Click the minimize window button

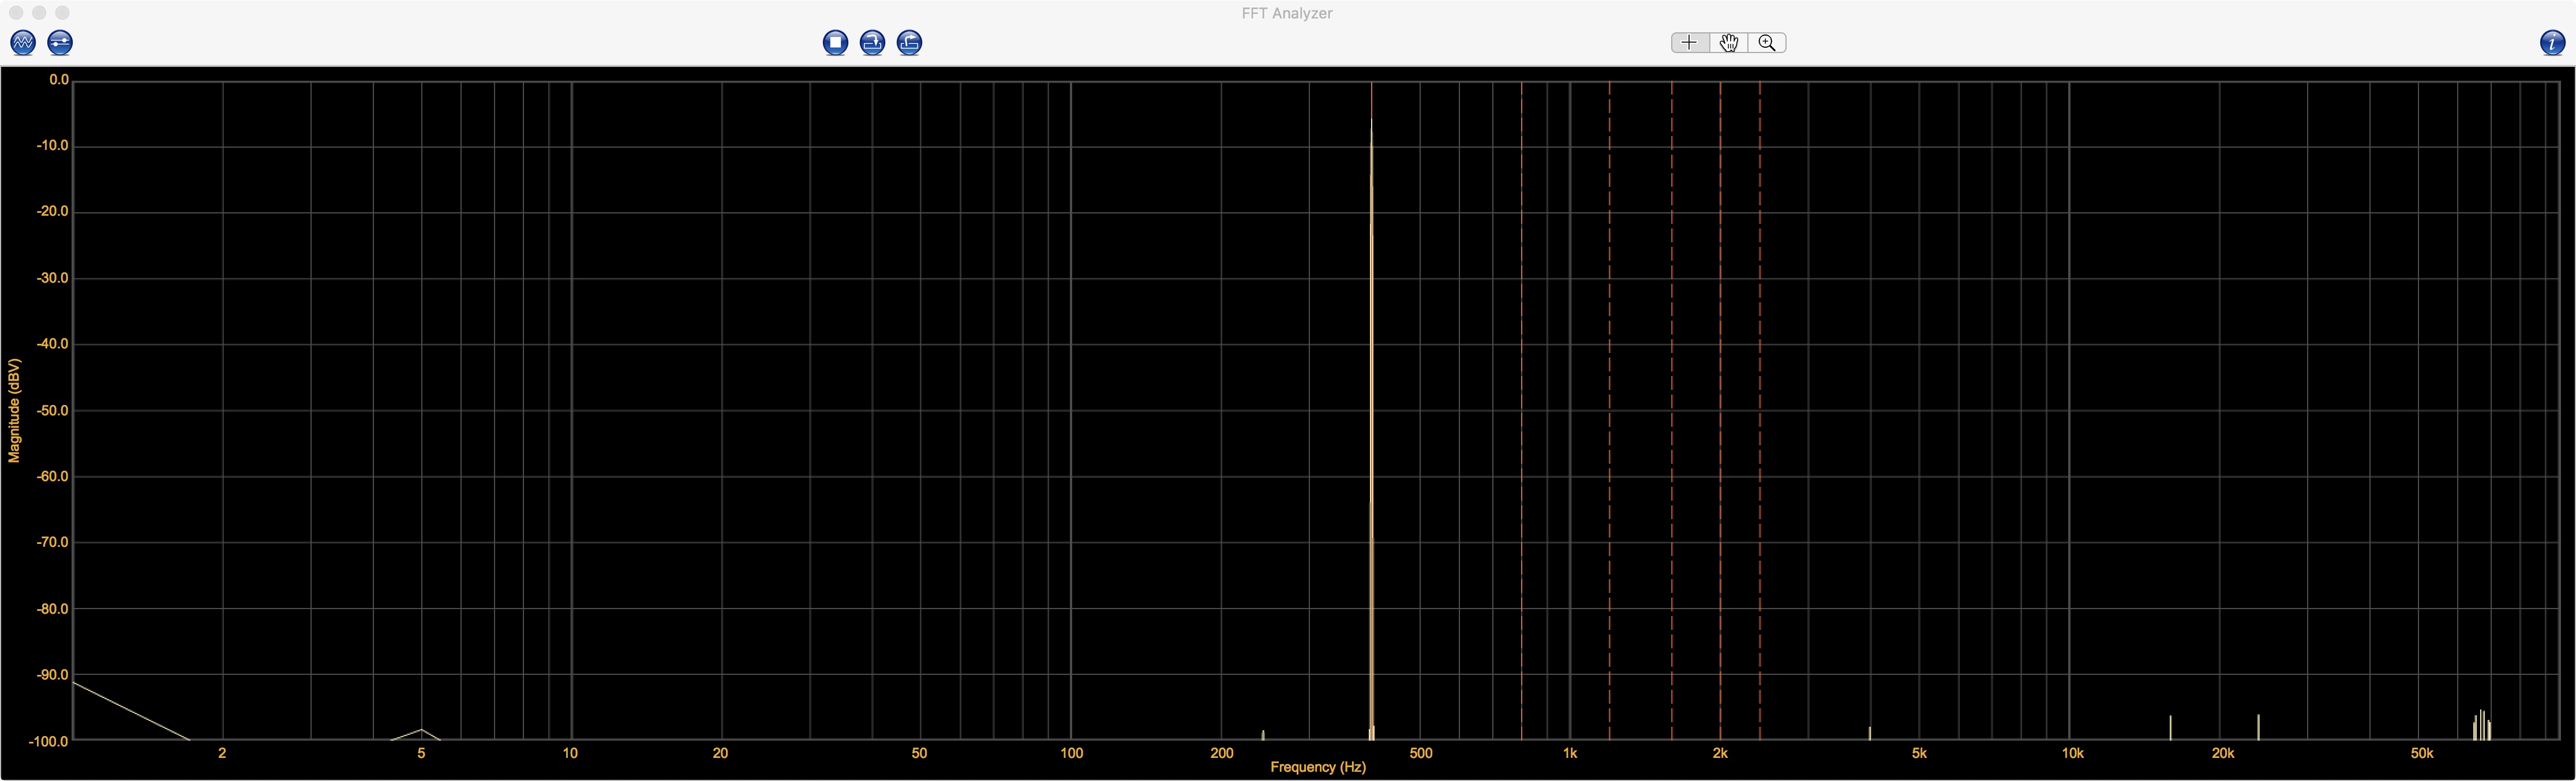click(x=39, y=12)
